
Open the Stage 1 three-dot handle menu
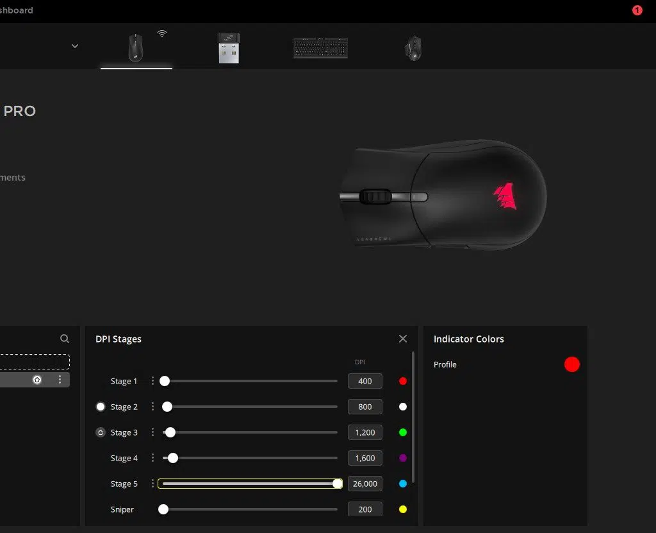coord(152,381)
